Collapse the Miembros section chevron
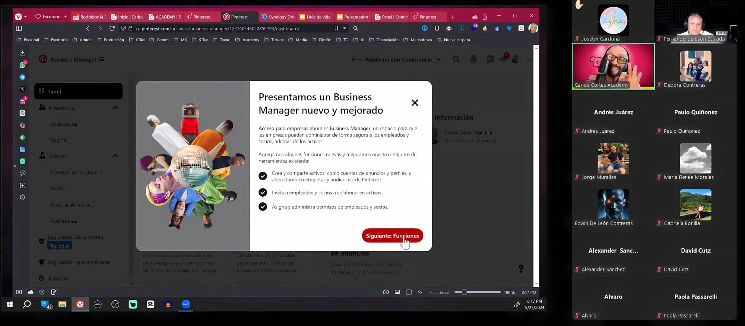 pos(115,107)
